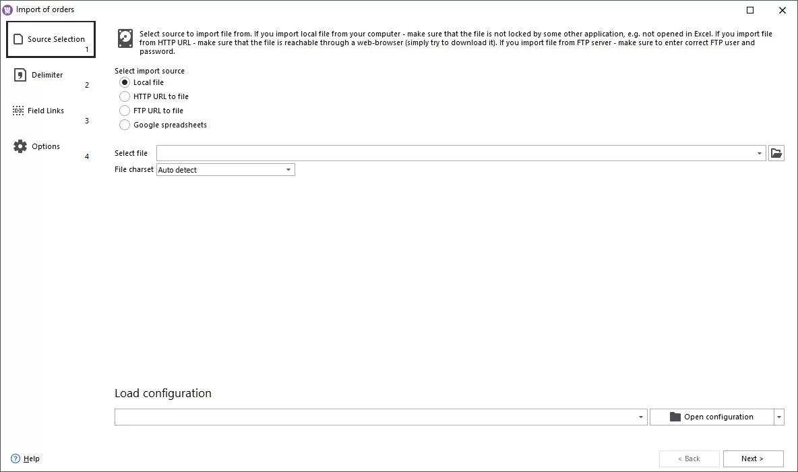Open the File charset dropdown
798x472 pixels.
[x=288, y=169]
